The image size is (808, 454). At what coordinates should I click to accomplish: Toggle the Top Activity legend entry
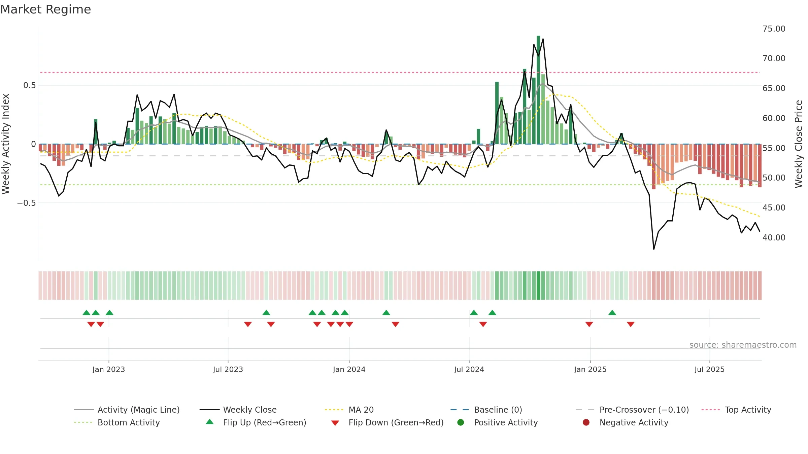(x=736, y=410)
